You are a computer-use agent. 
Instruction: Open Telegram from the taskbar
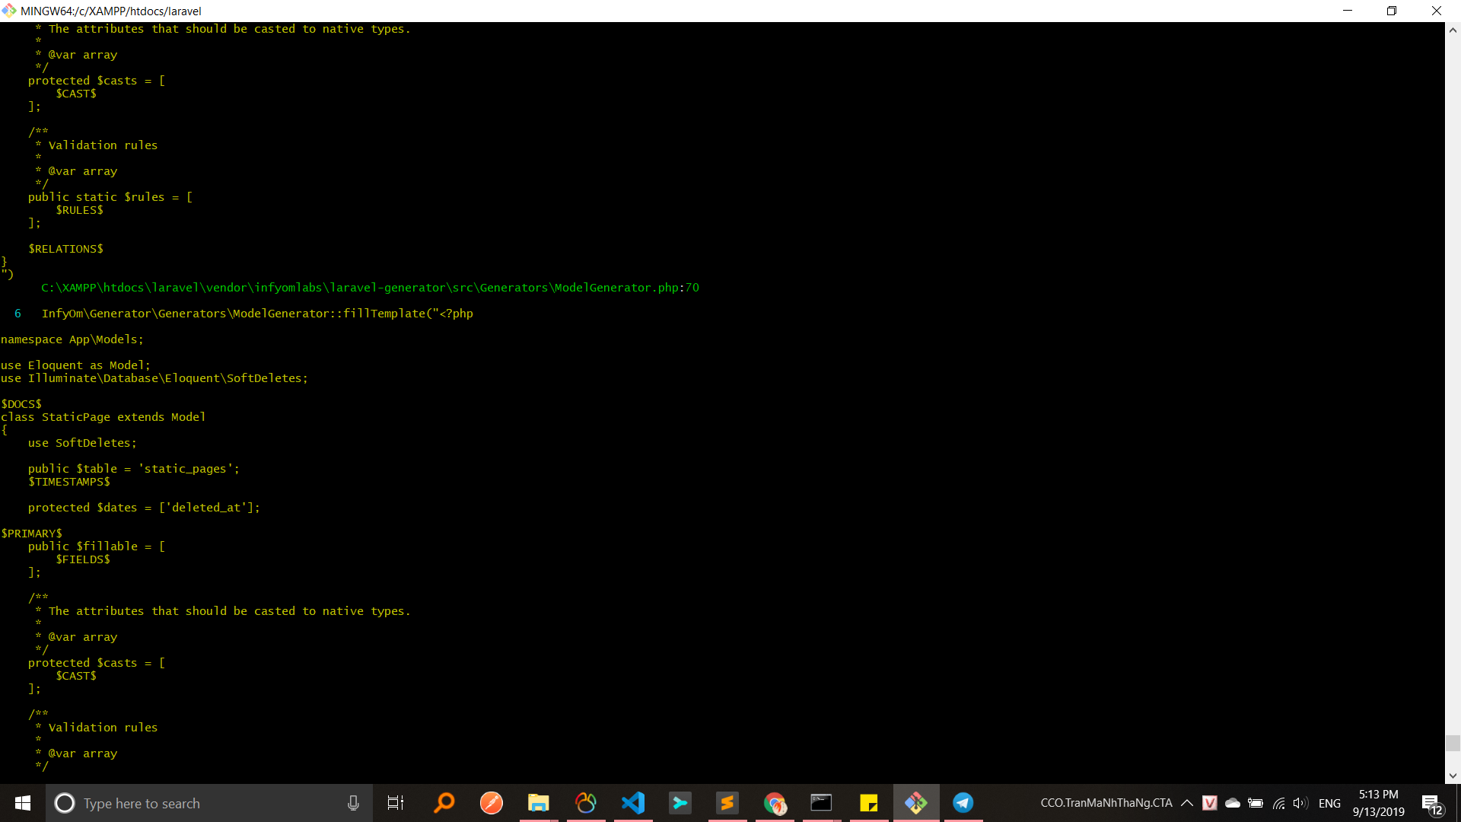[963, 802]
